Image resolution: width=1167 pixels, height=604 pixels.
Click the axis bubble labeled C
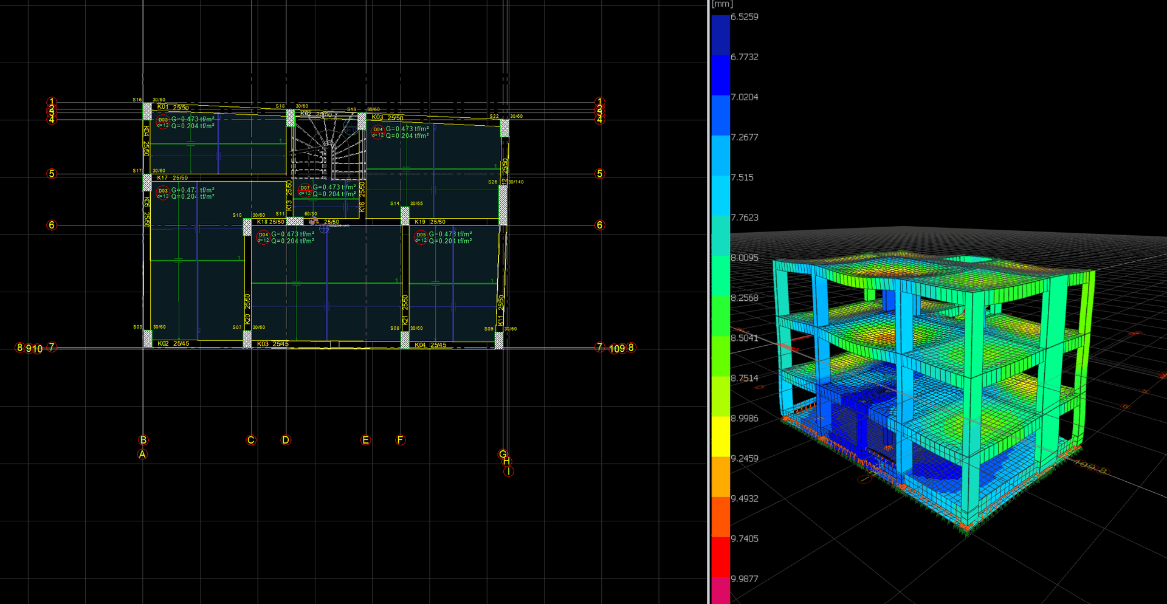(x=251, y=440)
